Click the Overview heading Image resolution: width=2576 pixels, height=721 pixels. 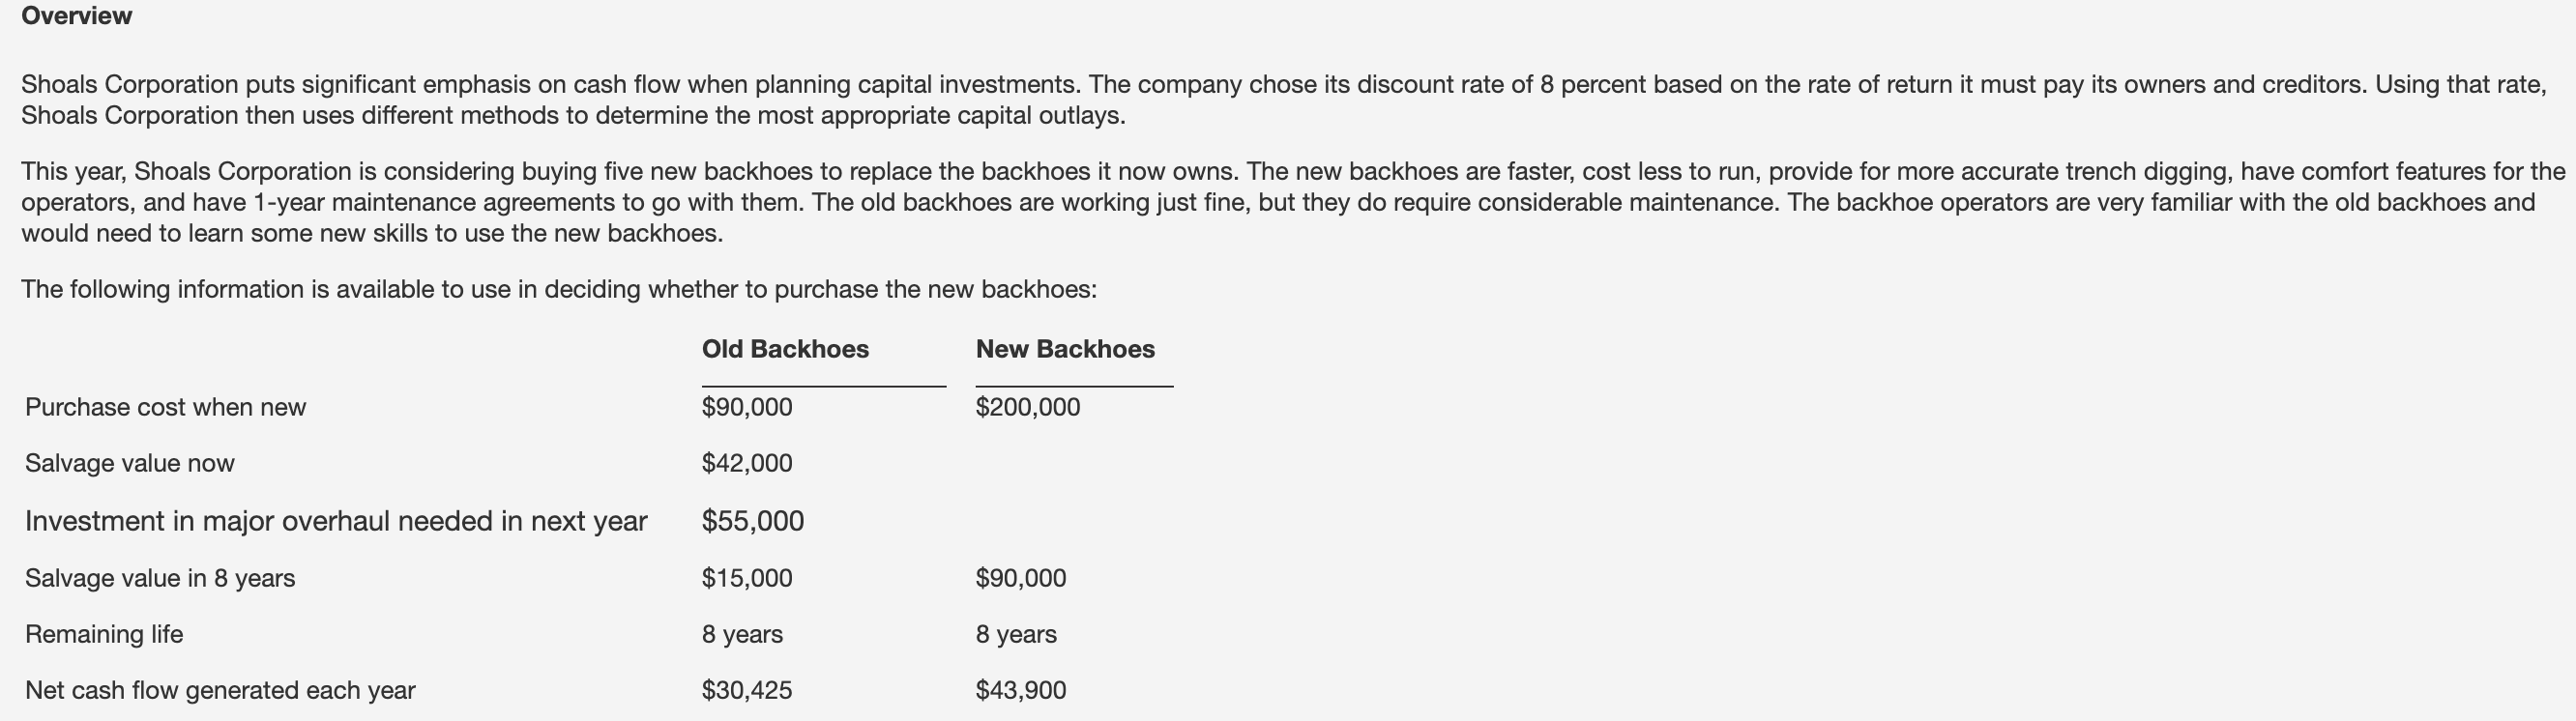point(76,16)
